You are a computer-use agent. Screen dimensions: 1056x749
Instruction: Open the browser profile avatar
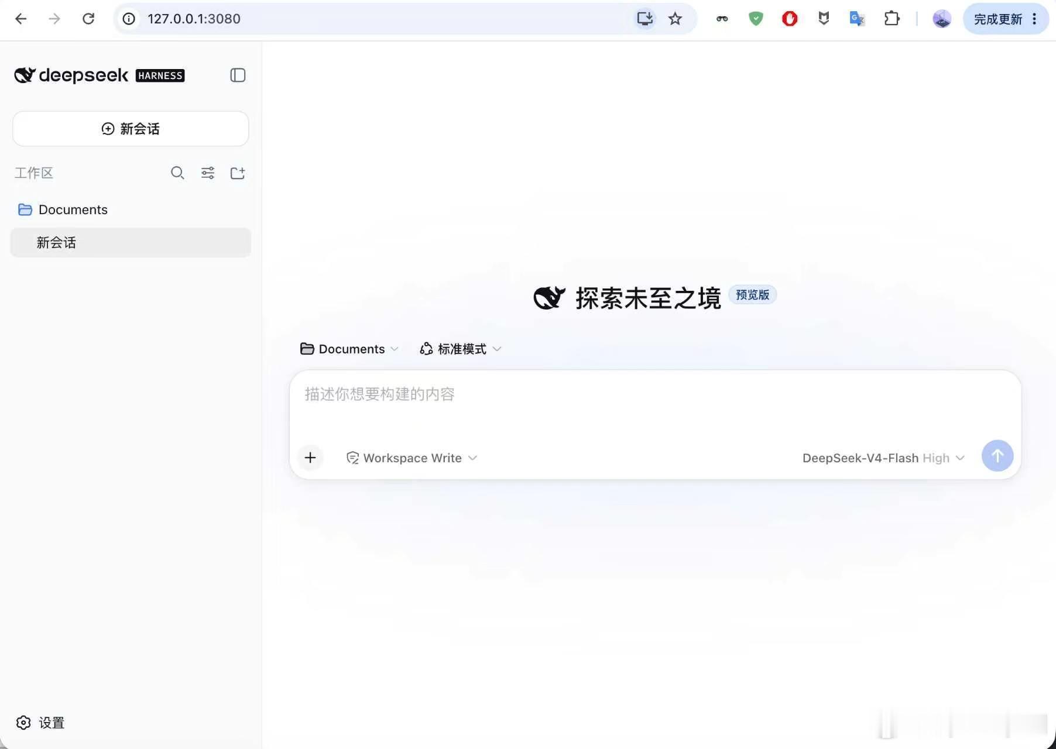942,19
